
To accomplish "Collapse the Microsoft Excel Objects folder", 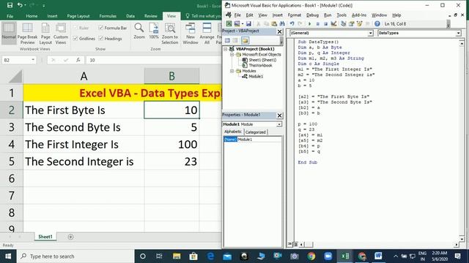I will coord(232,55).
